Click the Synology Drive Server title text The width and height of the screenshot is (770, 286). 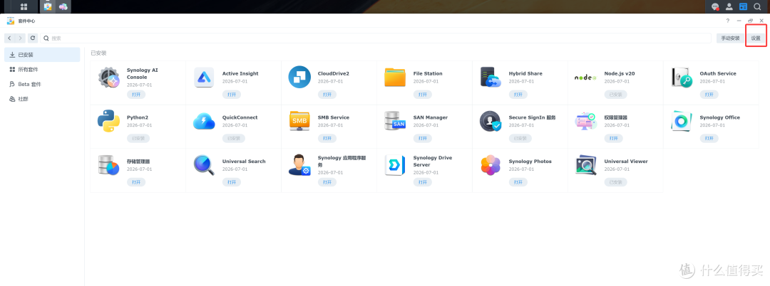pyautogui.click(x=433, y=161)
